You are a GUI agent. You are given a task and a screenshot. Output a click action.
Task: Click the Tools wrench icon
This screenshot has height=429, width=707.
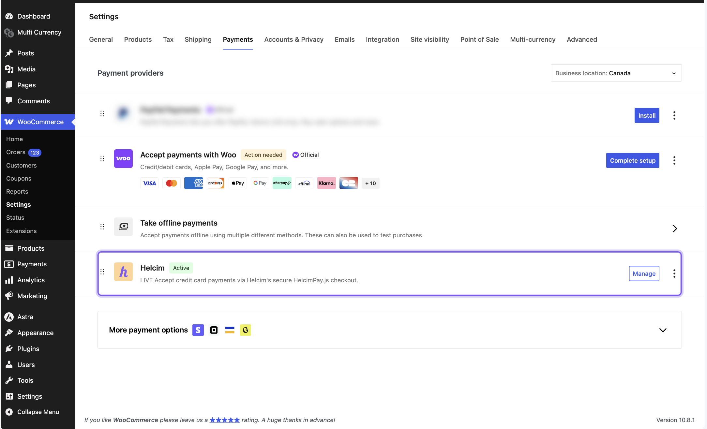[9, 380]
